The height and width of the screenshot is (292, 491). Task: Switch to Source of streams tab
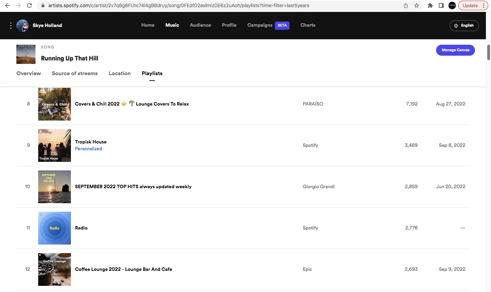(75, 73)
